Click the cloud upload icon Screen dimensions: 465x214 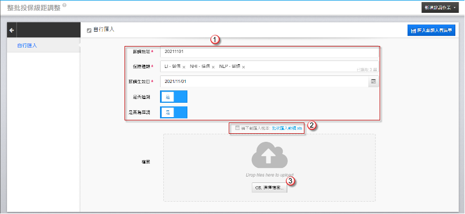[269, 157]
